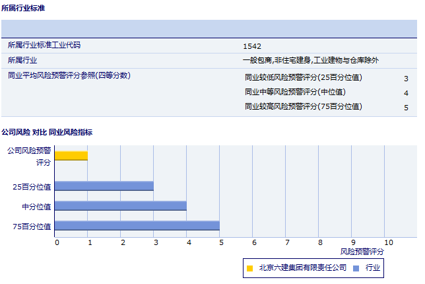Viewport: 425px width, 284px height.
Task: Select the 中分位值 blue bar in chart
Action: (120, 206)
